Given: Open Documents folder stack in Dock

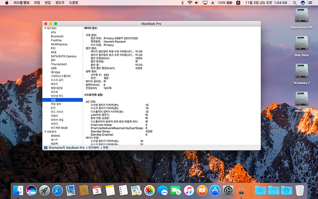Looking at the screenshot, I should 273,191.
